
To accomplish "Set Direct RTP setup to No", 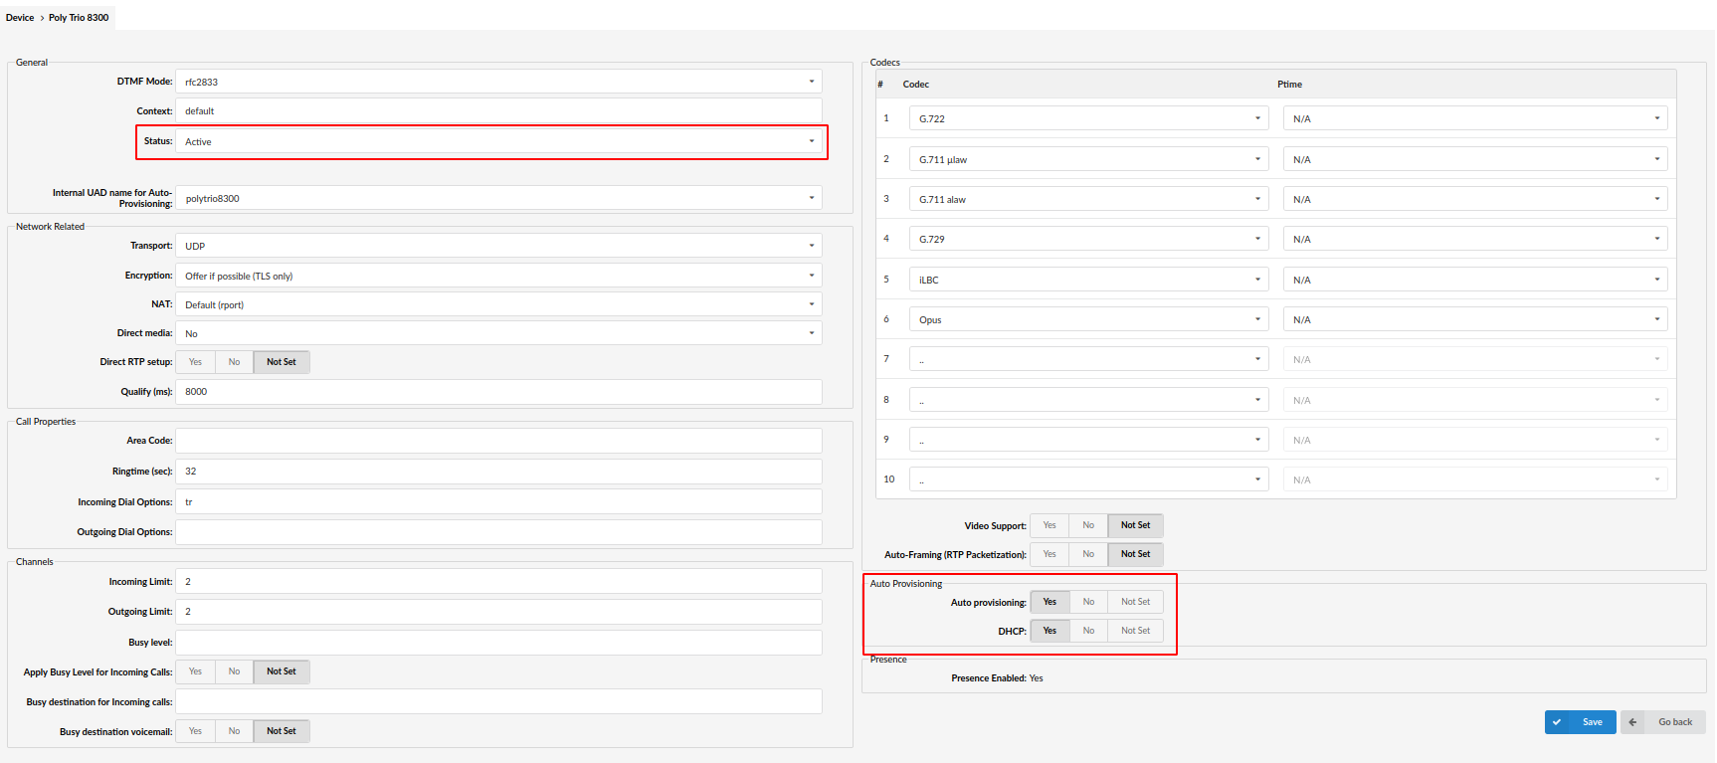I will pyautogui.click(x=234, y=362).
